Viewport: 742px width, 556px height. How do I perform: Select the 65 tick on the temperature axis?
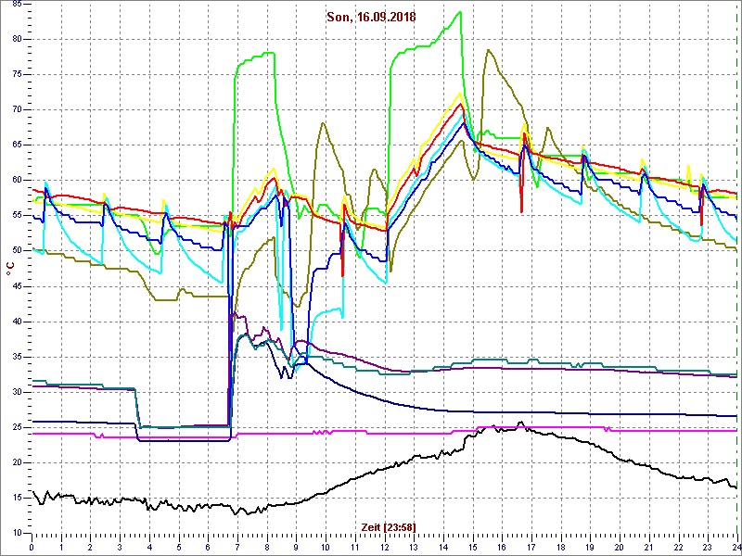tap(17, 145)
